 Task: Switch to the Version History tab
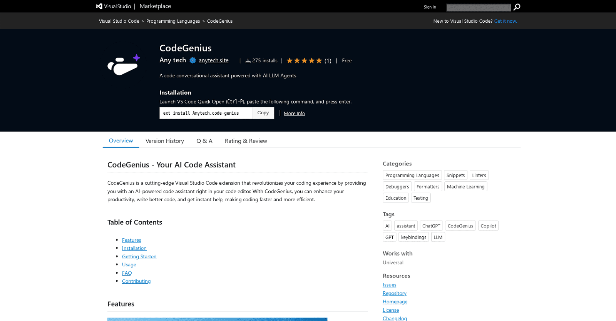(164, 141)
